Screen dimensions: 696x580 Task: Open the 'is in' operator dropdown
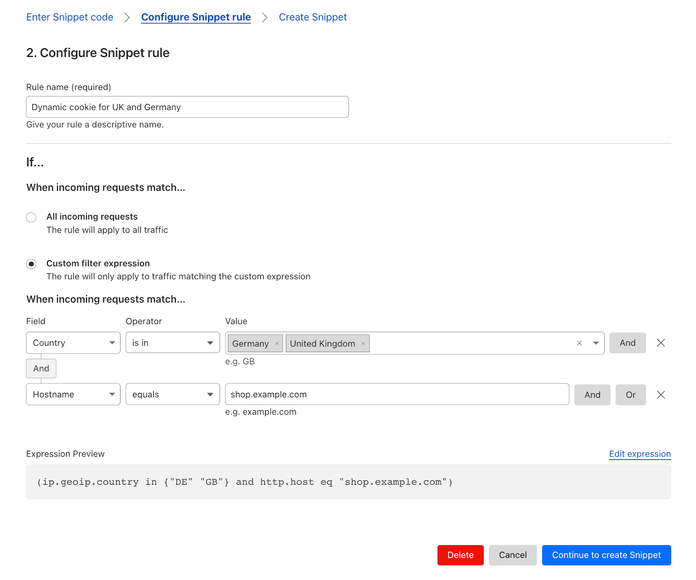(x=173, y=343)
